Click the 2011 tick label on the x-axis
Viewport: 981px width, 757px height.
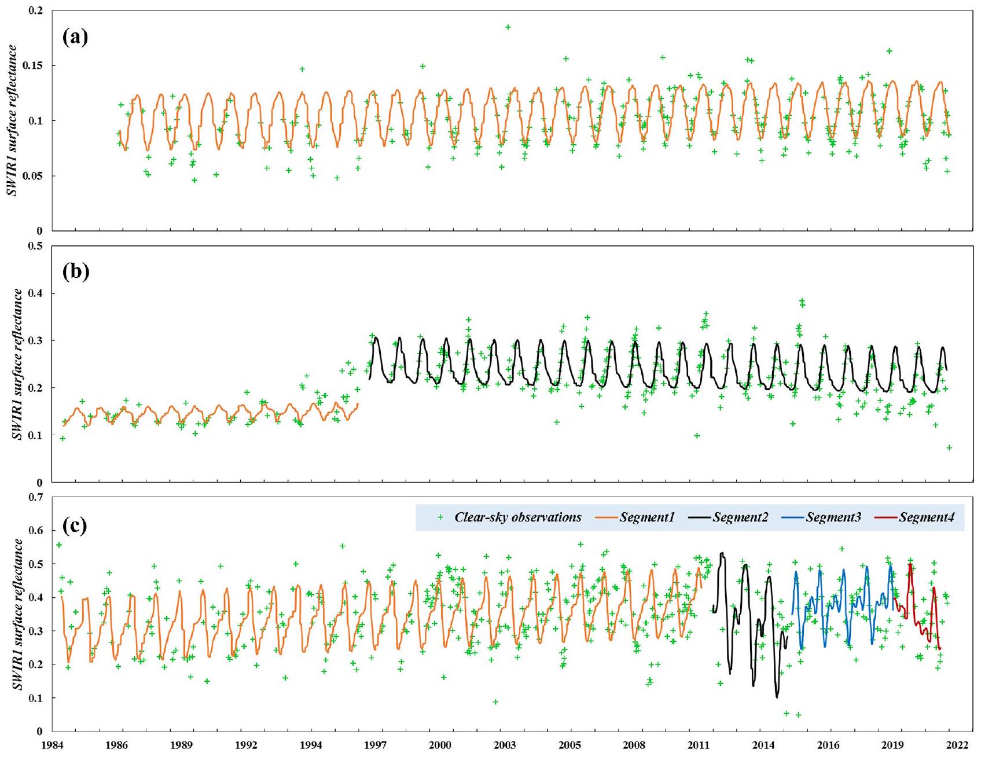(700, 745)
